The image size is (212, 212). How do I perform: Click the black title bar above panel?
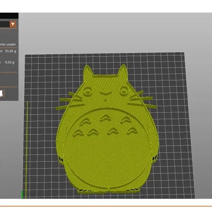(x=9, y=15)
